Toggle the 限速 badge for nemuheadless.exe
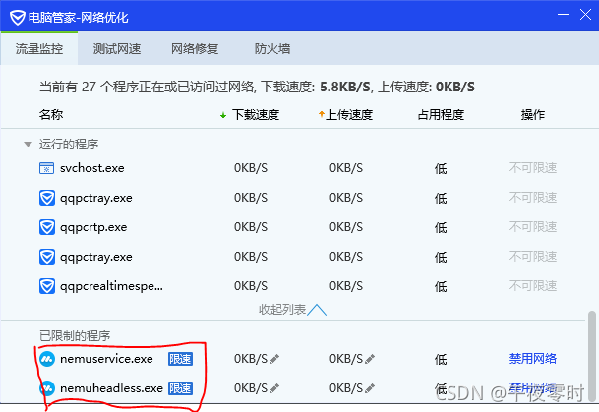Image resolution: width=599 pixels, height=412 pixels. coord(180,388)
